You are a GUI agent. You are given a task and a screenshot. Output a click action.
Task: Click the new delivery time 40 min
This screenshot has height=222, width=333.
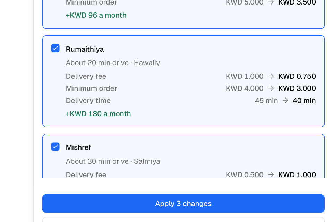pyautogui.click(x=304, y=100)
